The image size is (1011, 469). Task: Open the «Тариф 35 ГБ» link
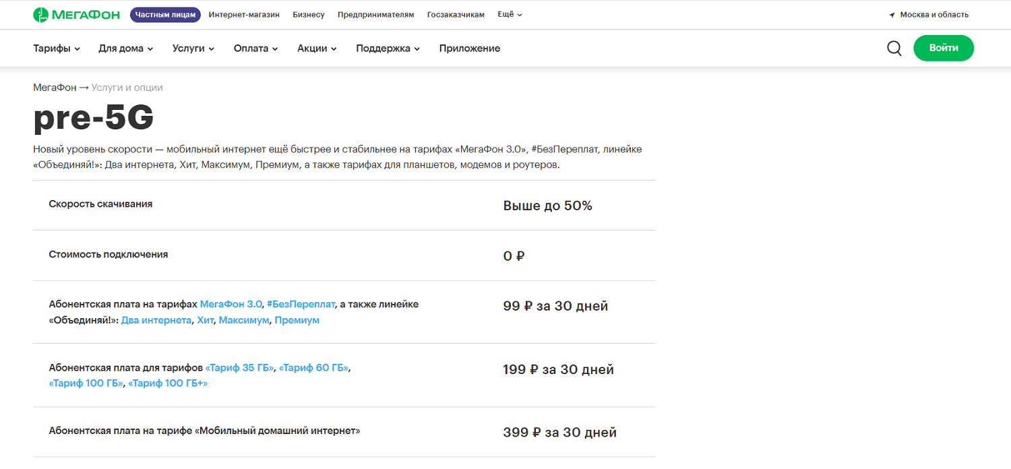(x=240, y=368)
